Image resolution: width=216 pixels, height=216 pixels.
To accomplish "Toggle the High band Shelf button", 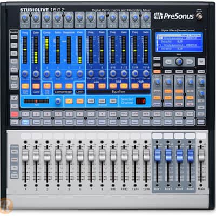I will [x=146, y=86].
